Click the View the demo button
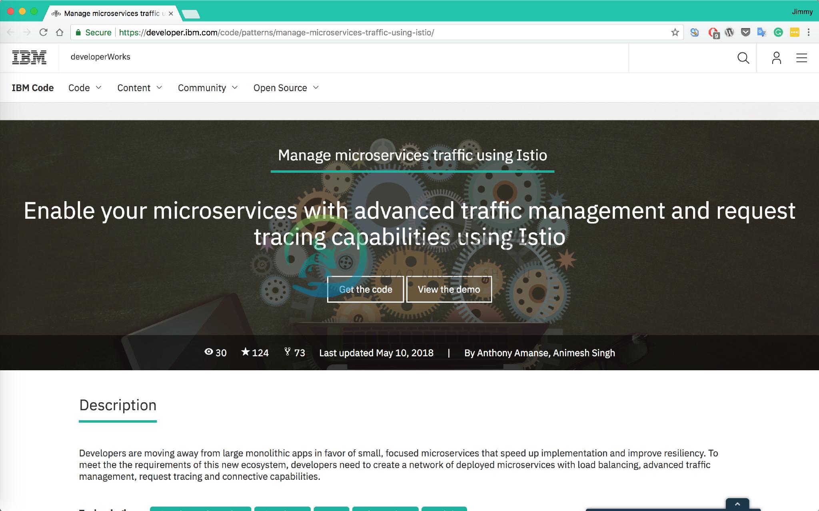 point(449,289)
